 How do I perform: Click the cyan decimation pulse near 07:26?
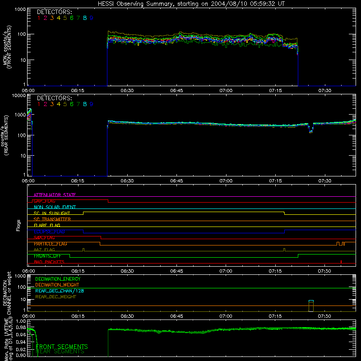pos(311,301)
